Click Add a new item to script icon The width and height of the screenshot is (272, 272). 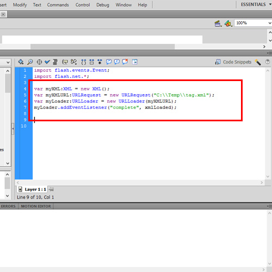coord(21,62)
